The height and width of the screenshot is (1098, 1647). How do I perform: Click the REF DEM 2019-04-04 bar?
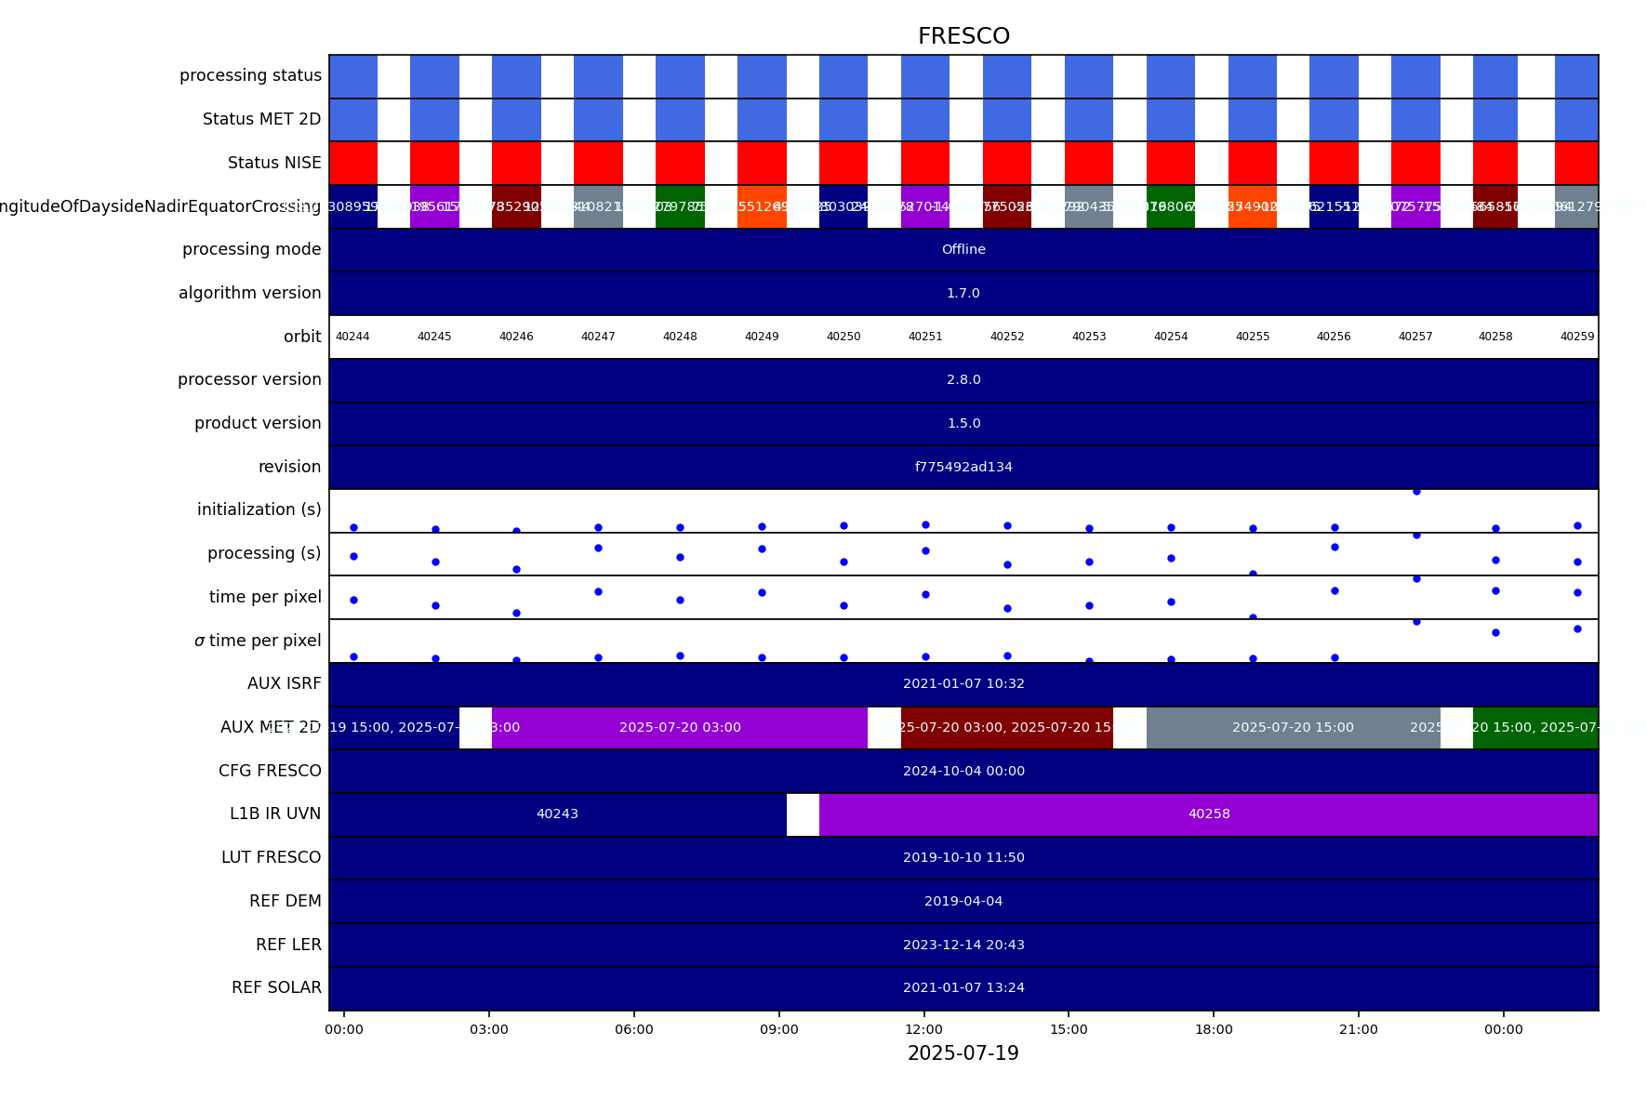963,902
